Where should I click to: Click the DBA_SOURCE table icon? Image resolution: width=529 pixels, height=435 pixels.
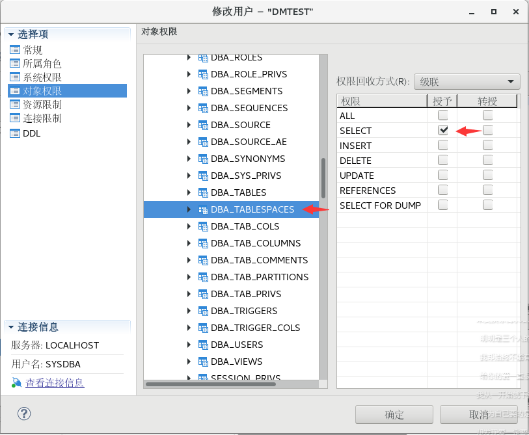coord(203,125)
